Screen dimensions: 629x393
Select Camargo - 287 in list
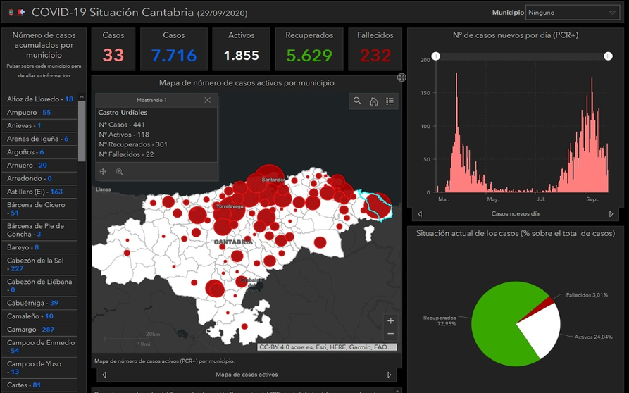[x=39, y=330]
